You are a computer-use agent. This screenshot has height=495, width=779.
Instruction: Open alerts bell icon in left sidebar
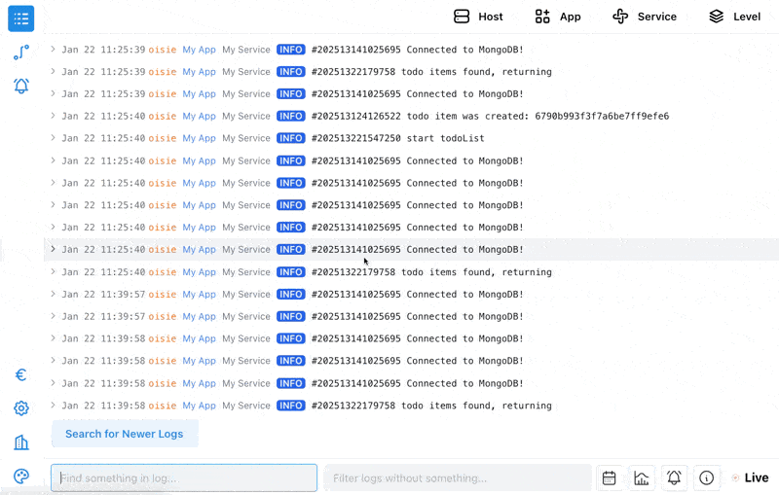[21, 86]
